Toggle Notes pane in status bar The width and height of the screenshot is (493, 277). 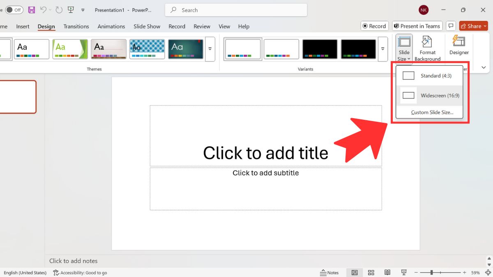(x=329, y=272)
